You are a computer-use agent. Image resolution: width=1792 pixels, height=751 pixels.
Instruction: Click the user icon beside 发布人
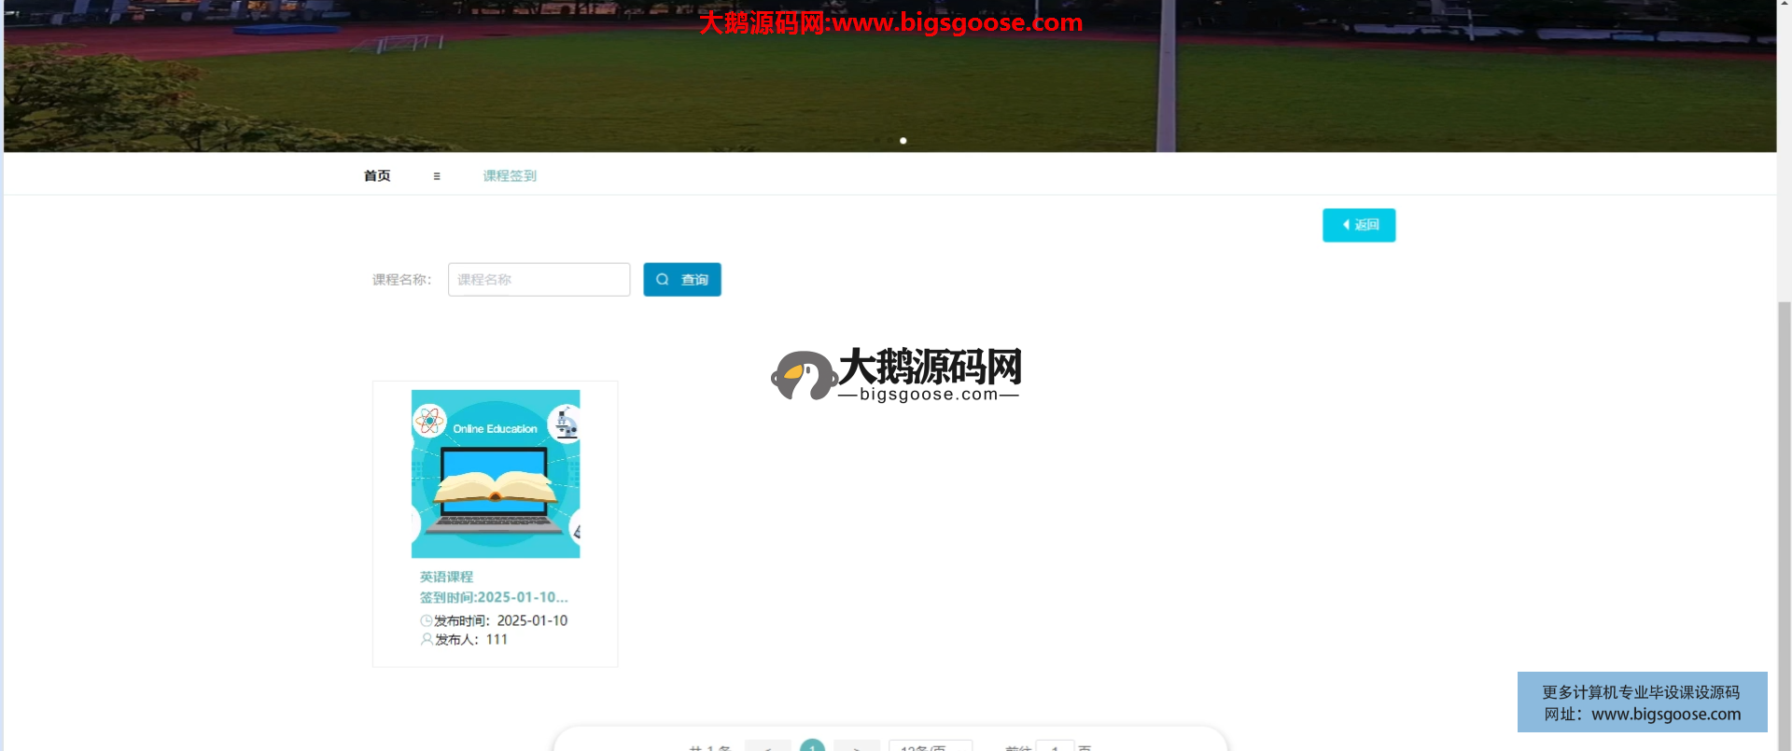click(427, 640)
